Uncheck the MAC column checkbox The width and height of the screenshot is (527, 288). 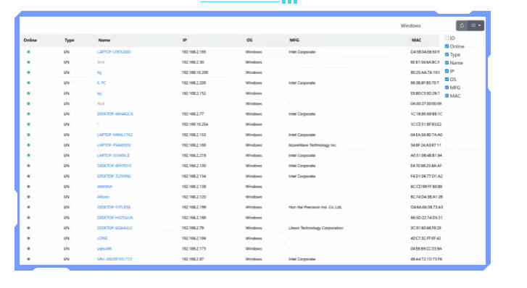click(x=447, y=96)
